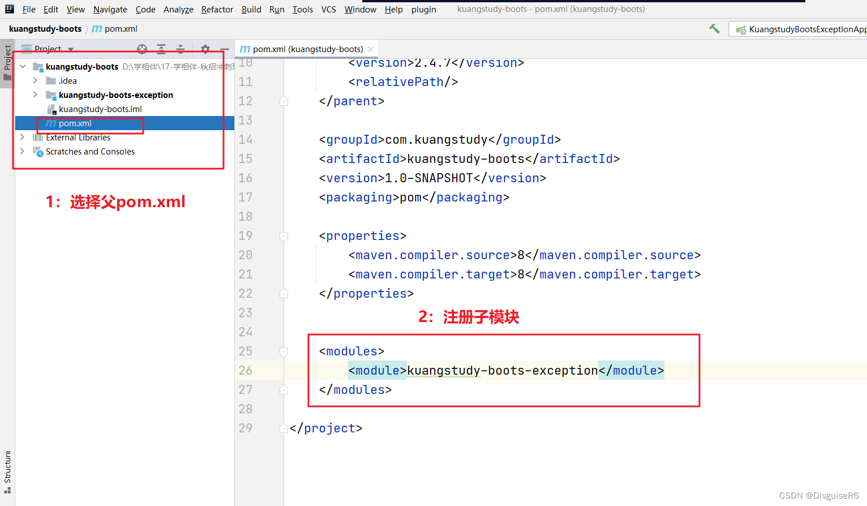Image resolution: width=867 pixels, height=506 pixels.
Task: Click the Select Opened File locate icon
Action: coord(142,49)
